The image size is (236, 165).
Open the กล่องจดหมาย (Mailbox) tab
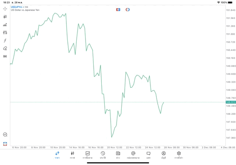[x=133, y=155]
